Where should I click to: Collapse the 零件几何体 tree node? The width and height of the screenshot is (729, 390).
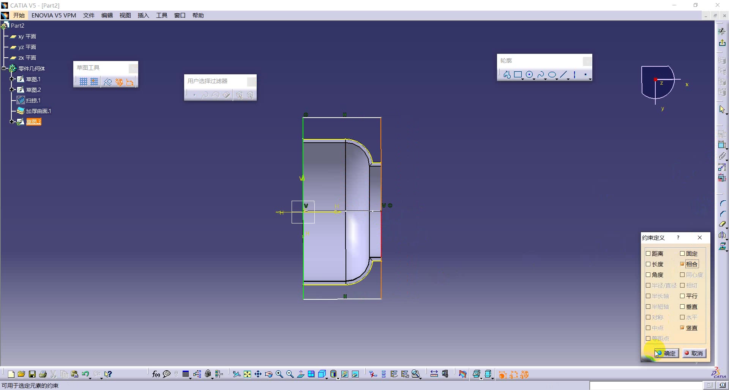click(4, 68)
